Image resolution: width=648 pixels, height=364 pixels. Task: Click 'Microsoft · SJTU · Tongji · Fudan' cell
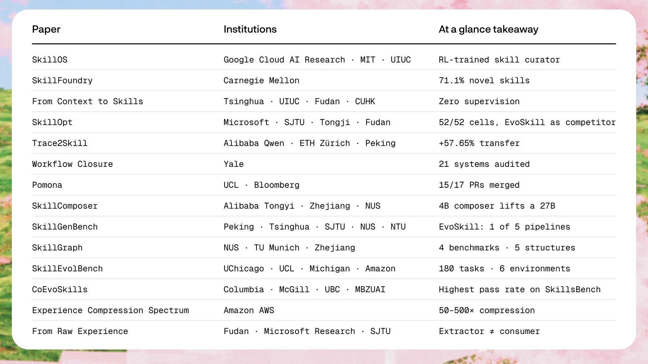pos(307,122)
